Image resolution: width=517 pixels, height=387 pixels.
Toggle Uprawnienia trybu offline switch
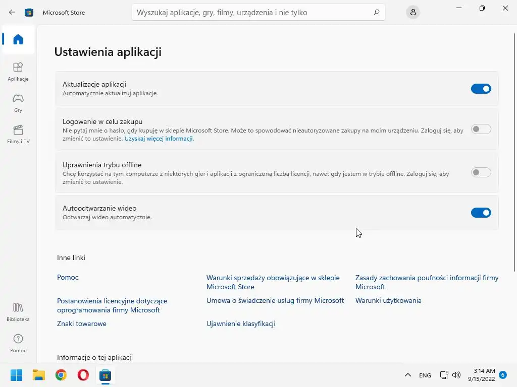tap(481, 173)
